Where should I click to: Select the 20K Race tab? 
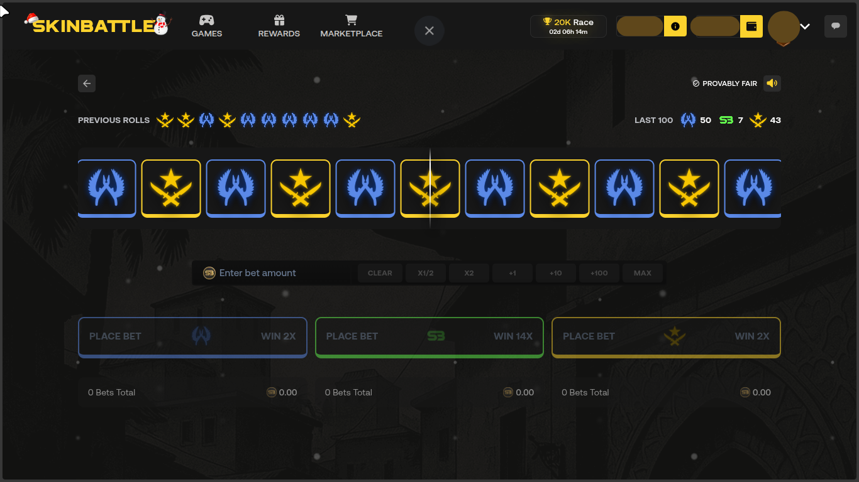coord(568,26)
